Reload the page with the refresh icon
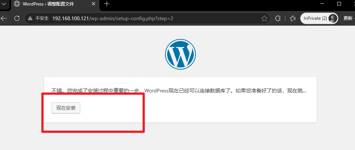 tap(17, 18)
